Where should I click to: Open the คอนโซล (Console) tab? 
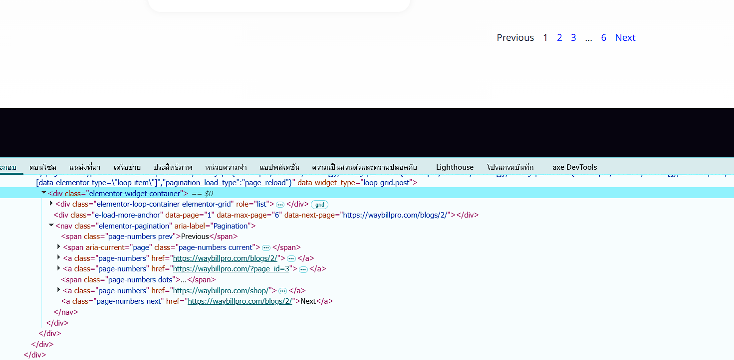tap(43, 167)
